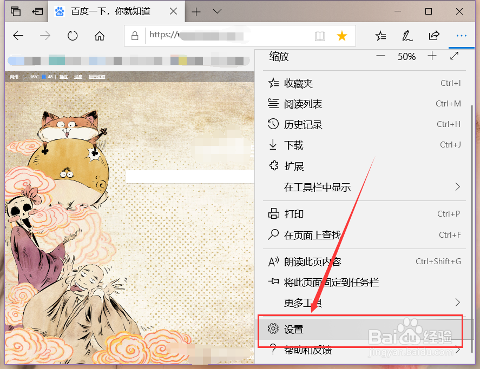480x369 pixels.
Task: Select 打印 print option
Action: (x=364, y=214)
